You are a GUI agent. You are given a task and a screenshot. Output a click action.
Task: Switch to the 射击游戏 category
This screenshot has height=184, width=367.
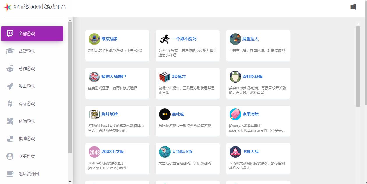point(32,86)
